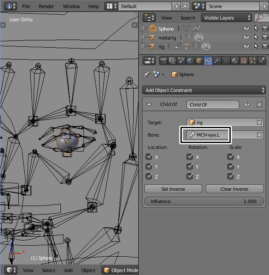Open the Constraints properties tab
The height and width of the screenshot is (275, 269).
coord(208,61)
